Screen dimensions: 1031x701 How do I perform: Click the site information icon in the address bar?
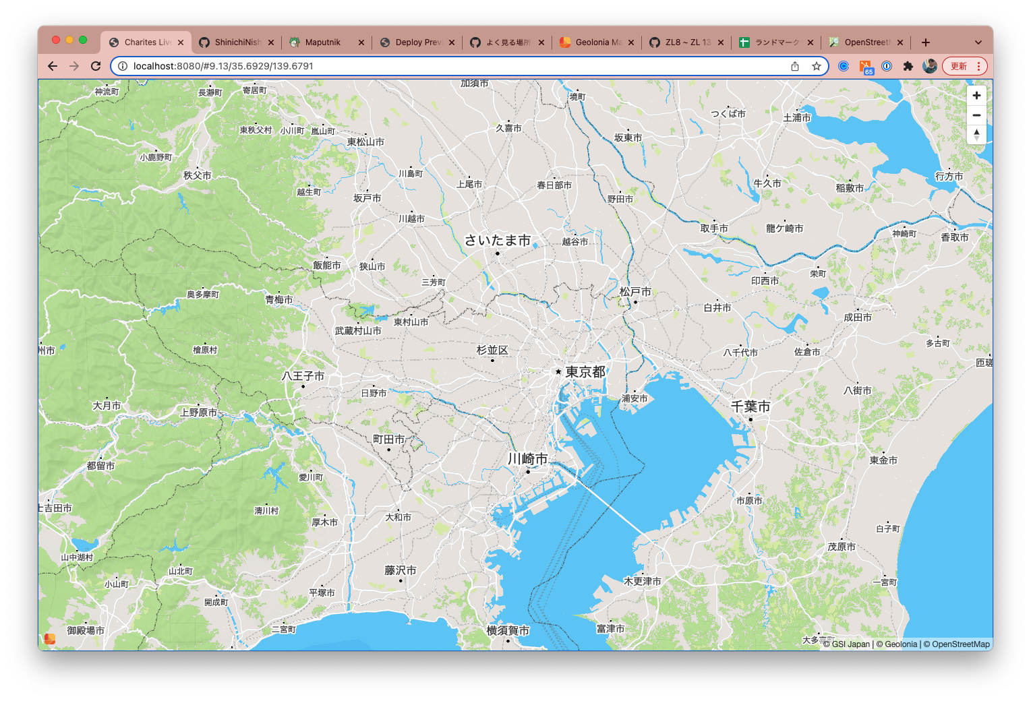click(x=122, y=66)
